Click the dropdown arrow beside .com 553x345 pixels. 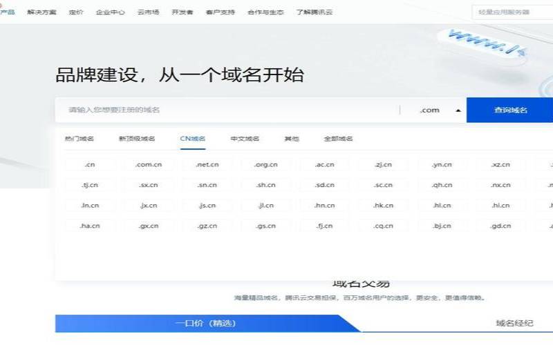(x=458, y=110)
